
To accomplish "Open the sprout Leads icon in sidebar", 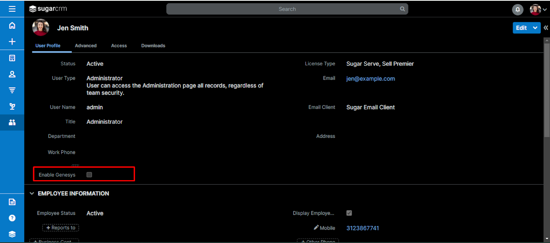I will [x=12, y=106].
